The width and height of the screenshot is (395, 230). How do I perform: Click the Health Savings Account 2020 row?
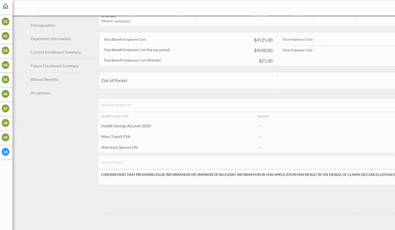pyautogui.click(x=126, y=126)
